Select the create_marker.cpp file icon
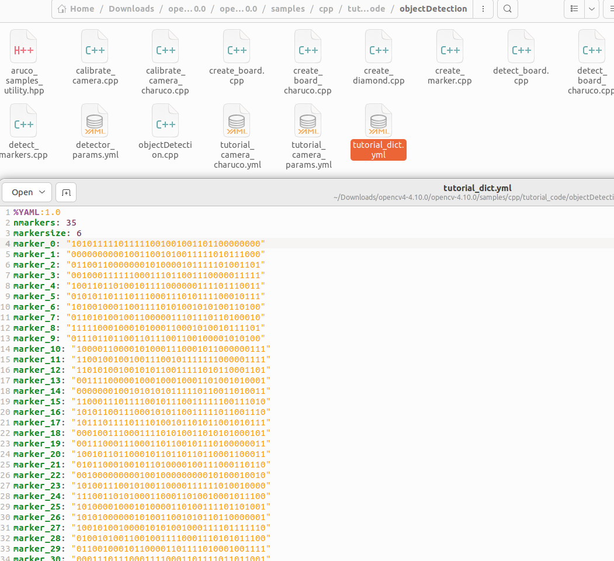This screenshot has height=561, width=614. pyautogui.click(x=449, y=46)
